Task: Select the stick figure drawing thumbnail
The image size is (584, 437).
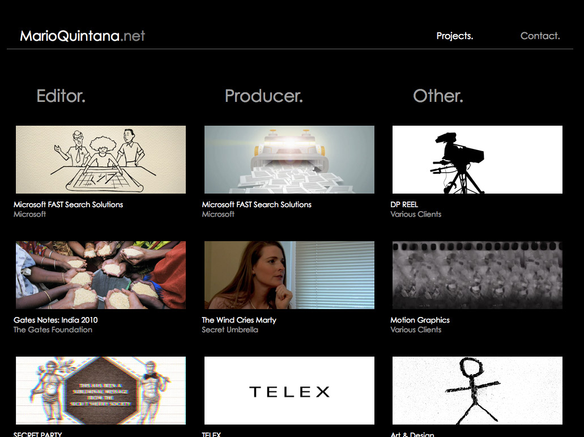Action: point(477,391)
